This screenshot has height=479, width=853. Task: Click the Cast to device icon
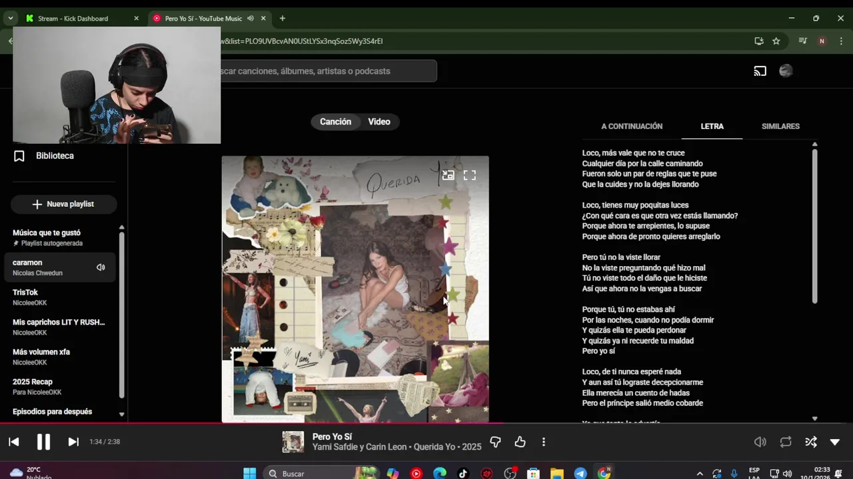[760, 71]
